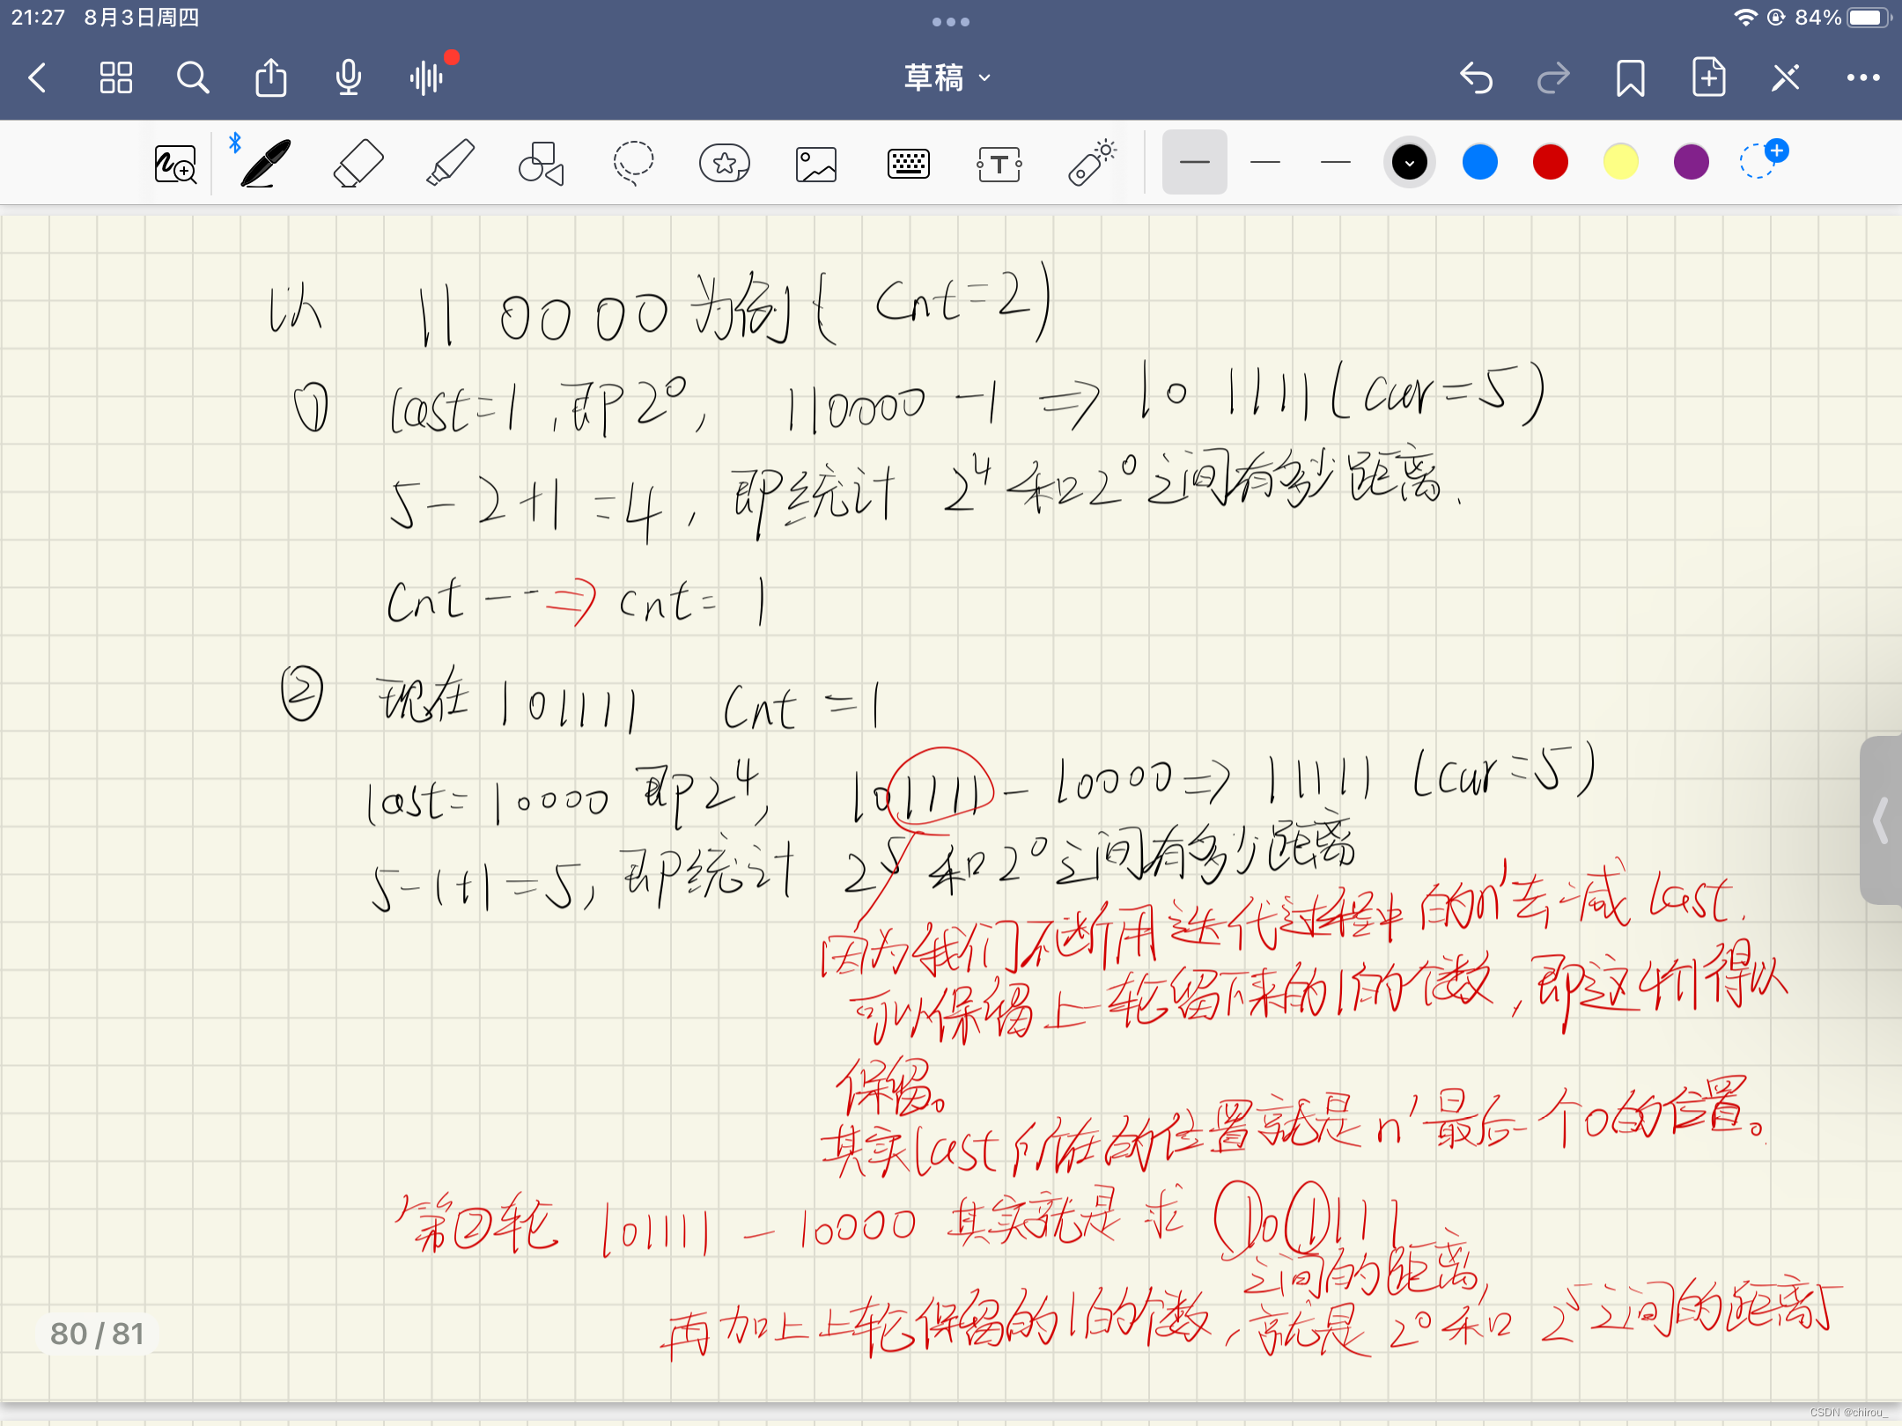Pick the red pen color
The height and width of the screenshot is (1426, 1902).
click(x=1550, y=162)
